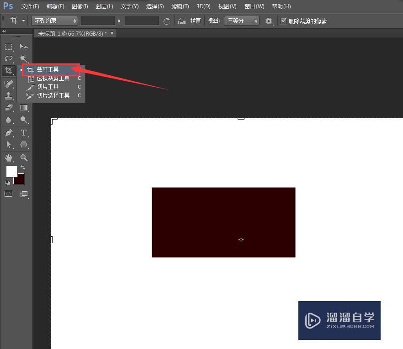Screen dimensions: 403x349
Task: Click the Crop tool in the toolbox
Action: tap(9, 70)
